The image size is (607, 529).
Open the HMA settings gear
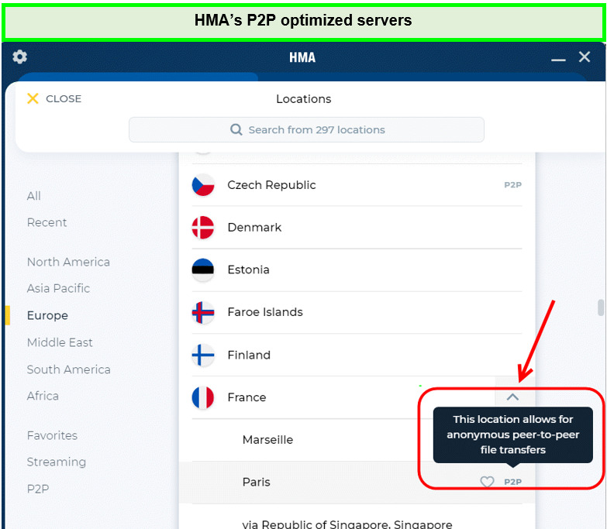pos(19,57)
